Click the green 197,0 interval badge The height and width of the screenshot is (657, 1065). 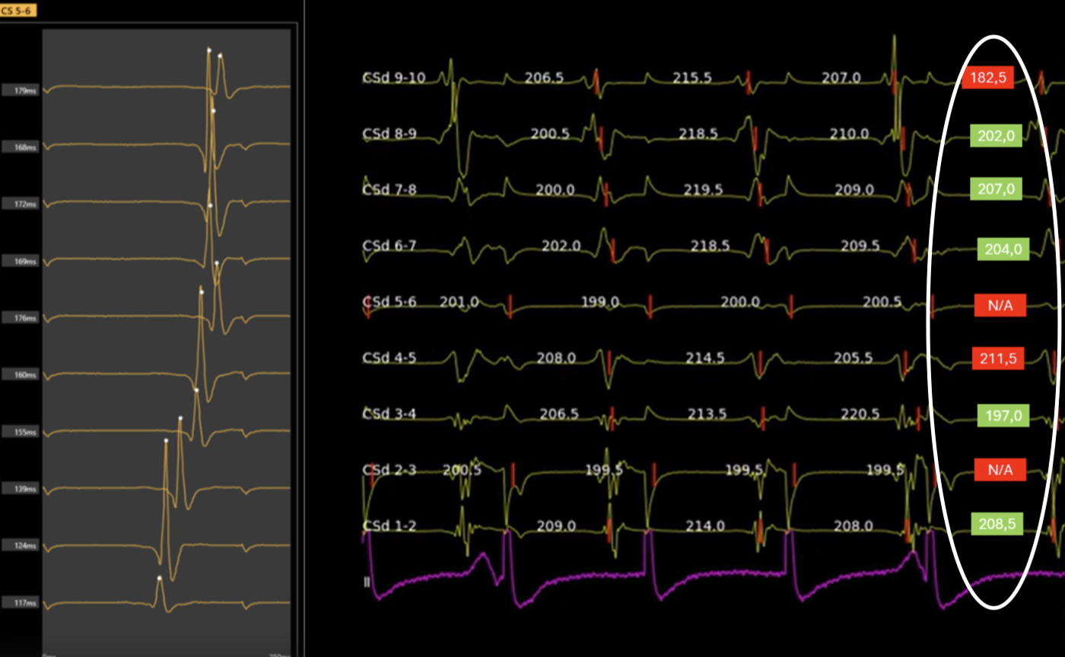(x=1003, y=415)
